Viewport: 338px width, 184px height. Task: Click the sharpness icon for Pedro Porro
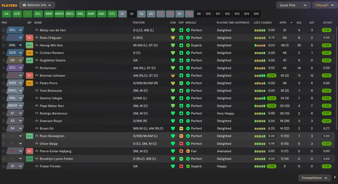click(181, 83)
